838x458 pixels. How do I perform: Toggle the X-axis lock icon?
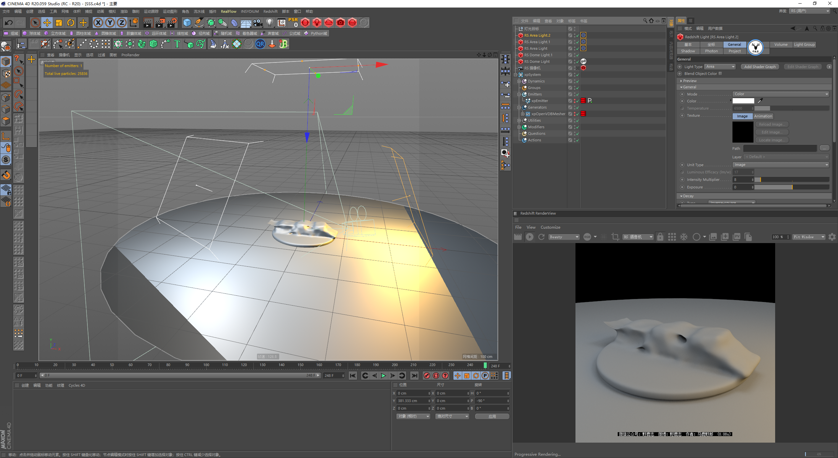[98, 23]
